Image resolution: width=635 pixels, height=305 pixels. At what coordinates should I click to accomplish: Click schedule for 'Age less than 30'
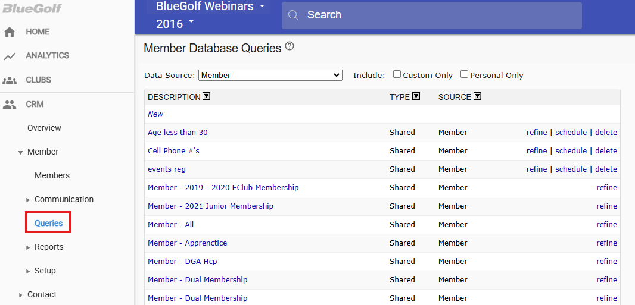click(571, 132)
